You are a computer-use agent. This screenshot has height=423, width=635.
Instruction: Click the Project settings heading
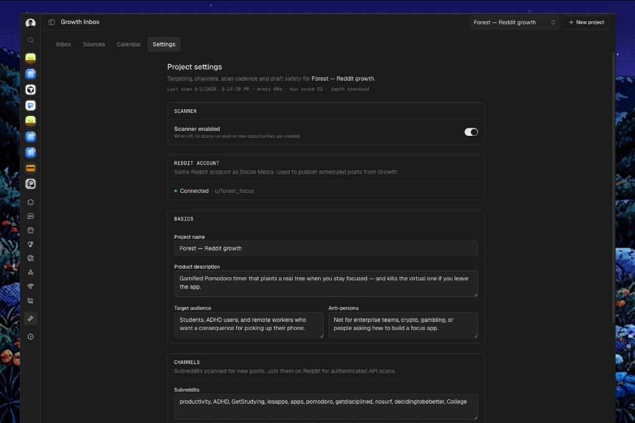click(x=194, y=67)
